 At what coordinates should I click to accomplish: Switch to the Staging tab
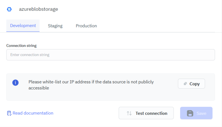tap(55, 26)
